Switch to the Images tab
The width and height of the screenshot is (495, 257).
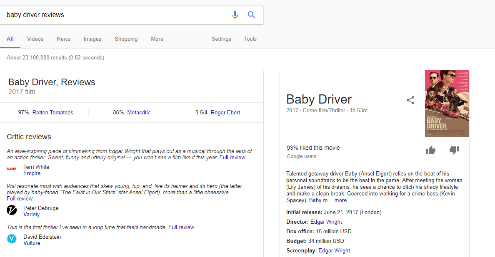click(x=92, y=39)
